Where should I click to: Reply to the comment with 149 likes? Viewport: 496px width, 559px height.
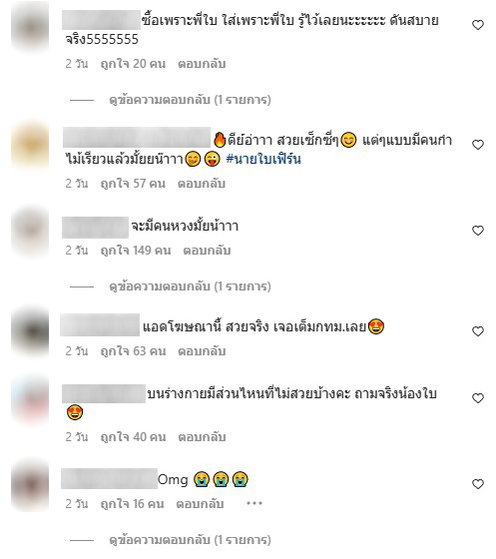tap(207, 251)
